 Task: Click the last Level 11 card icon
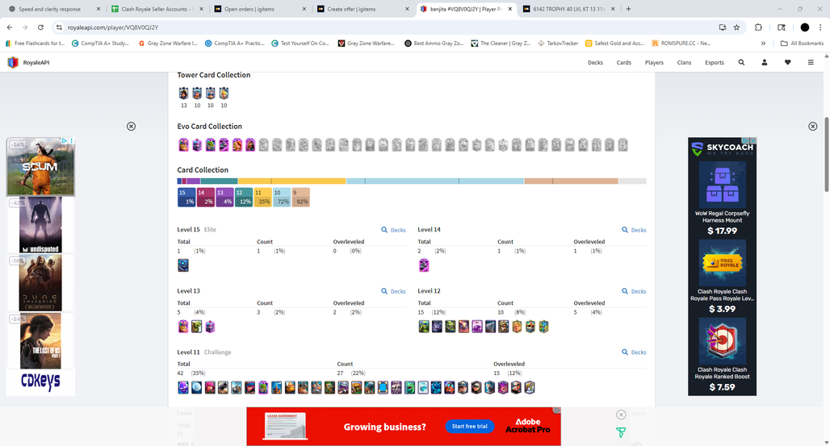coord(530,388)
